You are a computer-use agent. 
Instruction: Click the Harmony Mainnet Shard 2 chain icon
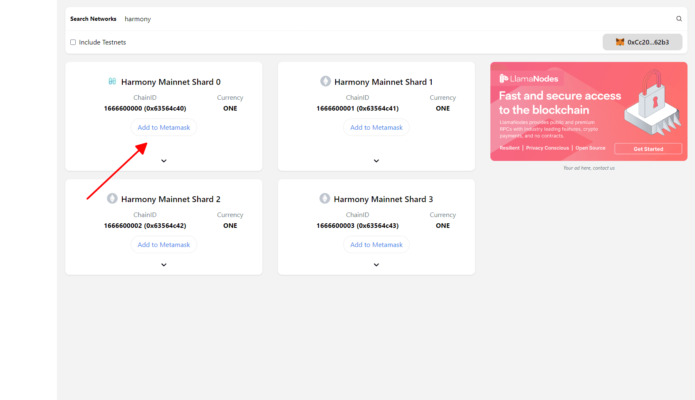[112, 198]
